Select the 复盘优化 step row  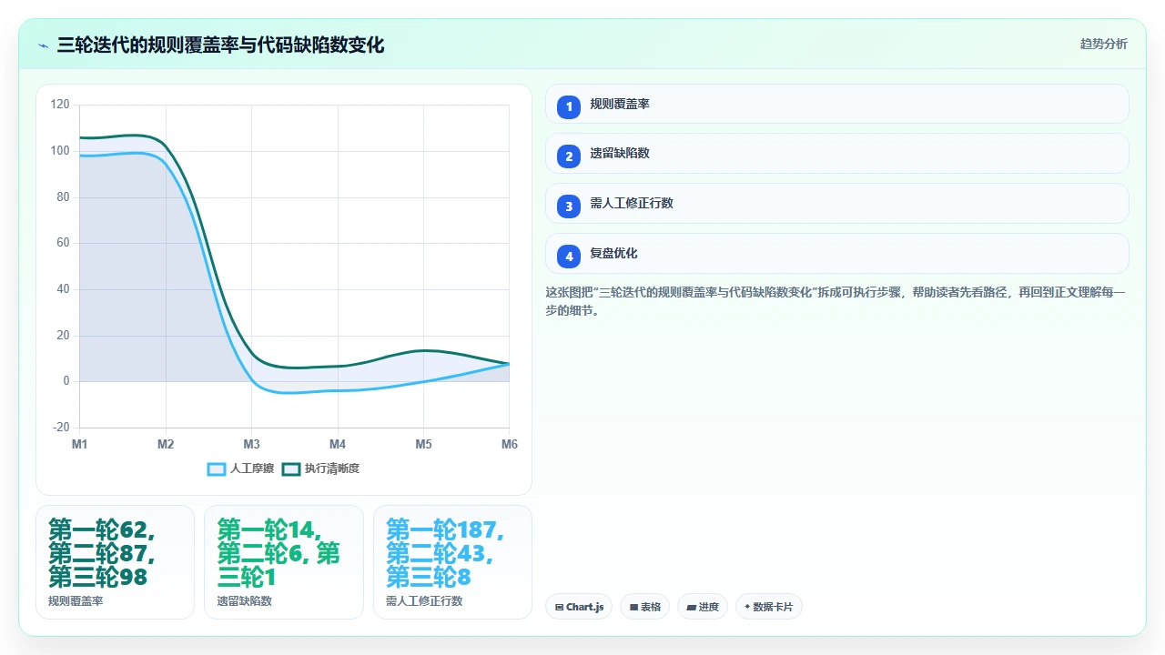click(x=836, y=254)
